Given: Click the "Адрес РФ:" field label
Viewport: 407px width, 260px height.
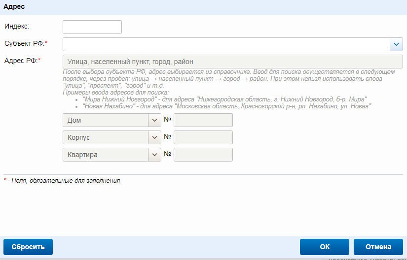Looking at the screenshot, I should tap(22, 61).
